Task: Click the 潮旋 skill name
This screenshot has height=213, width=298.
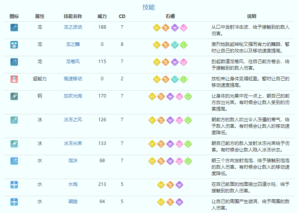Action: [x=73, y=201]
